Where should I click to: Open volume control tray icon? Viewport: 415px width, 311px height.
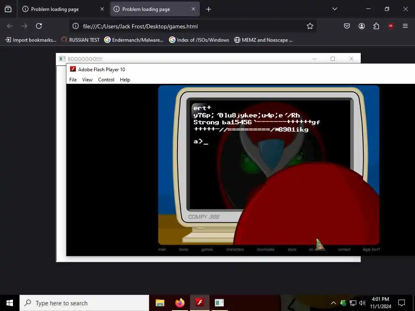pos(362,303)
